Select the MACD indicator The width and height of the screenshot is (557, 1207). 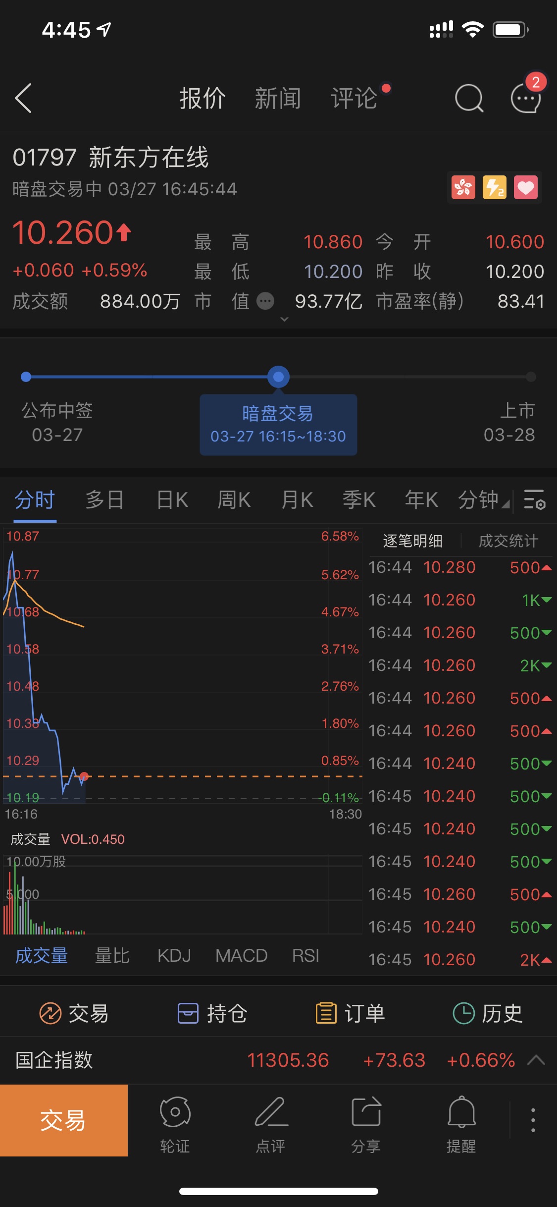tap(241, 956)
